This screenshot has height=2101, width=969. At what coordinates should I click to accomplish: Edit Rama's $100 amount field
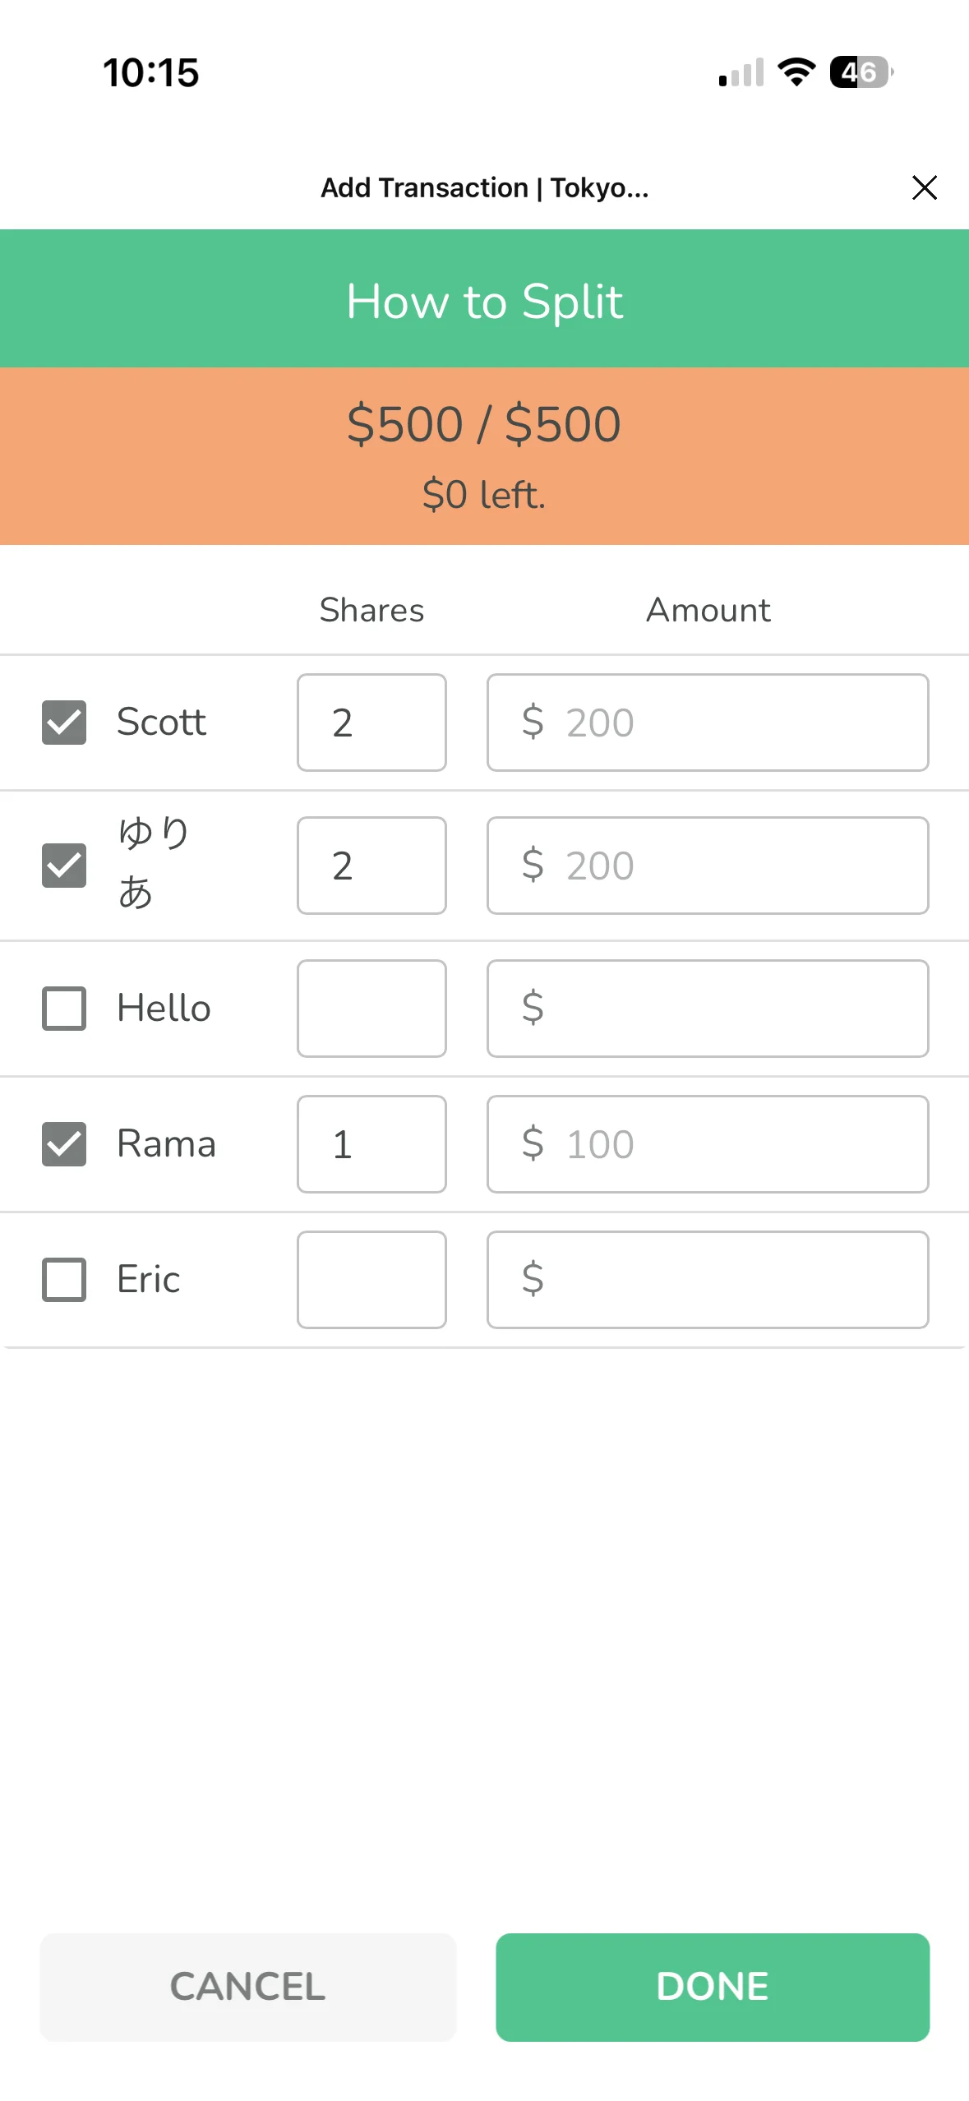point(708,1144)
